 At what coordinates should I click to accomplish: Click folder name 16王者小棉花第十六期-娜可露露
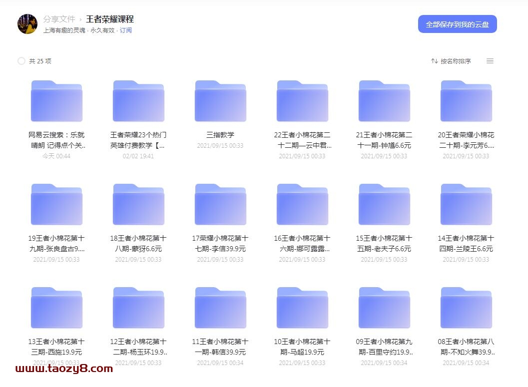pos(302,243)
